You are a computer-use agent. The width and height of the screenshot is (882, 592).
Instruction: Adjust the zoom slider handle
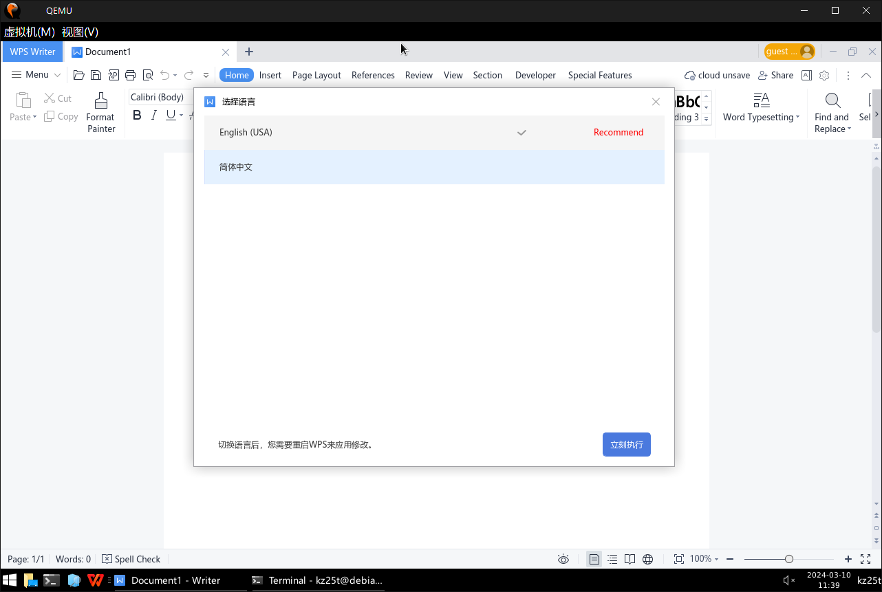point(789,559)
